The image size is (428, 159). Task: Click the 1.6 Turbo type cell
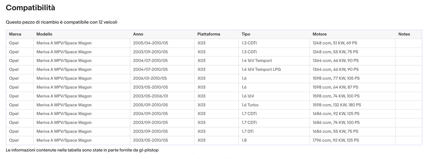250,105
